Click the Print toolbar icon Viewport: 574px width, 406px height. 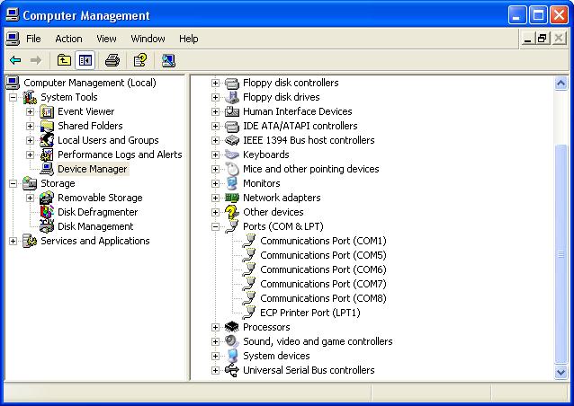pos(112,60)
